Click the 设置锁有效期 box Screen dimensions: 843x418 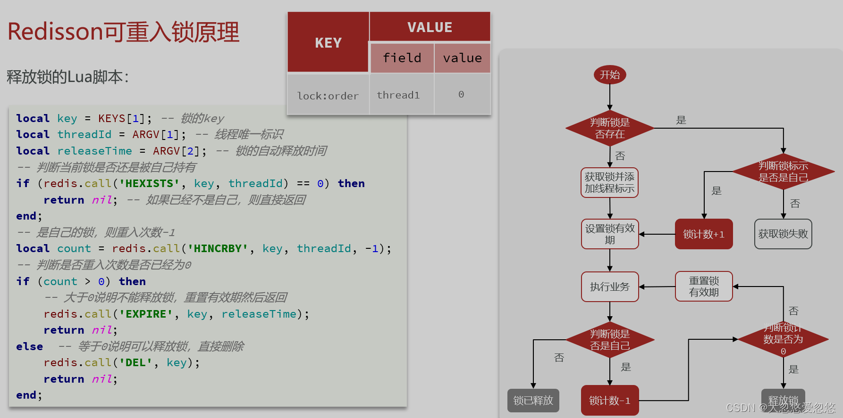tap(610, 234)
